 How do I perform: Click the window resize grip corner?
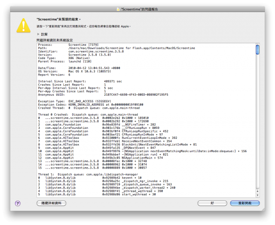pyautogui.click(x=263, y=209)
